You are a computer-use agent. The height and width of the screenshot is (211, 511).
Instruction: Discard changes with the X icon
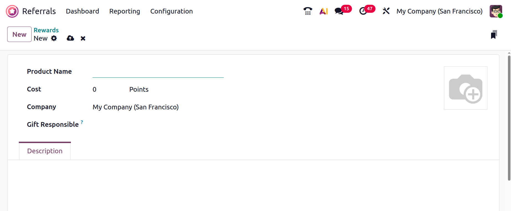point(83,38)
